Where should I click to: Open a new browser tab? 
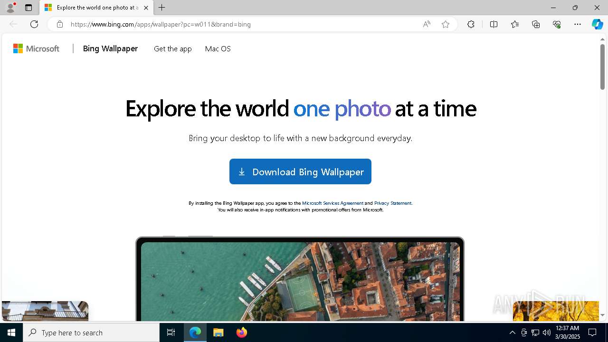point(162,8)
